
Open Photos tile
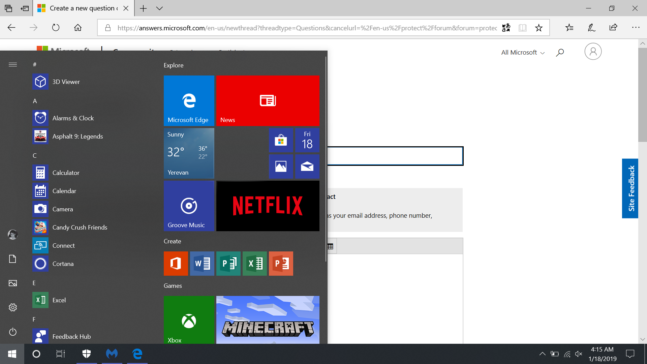point(281,166)
